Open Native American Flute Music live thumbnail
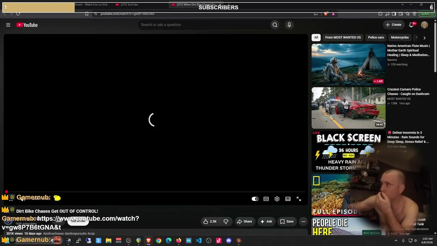Image resolution: width=437 pixels, height=246 pixels. pos(348,64)
